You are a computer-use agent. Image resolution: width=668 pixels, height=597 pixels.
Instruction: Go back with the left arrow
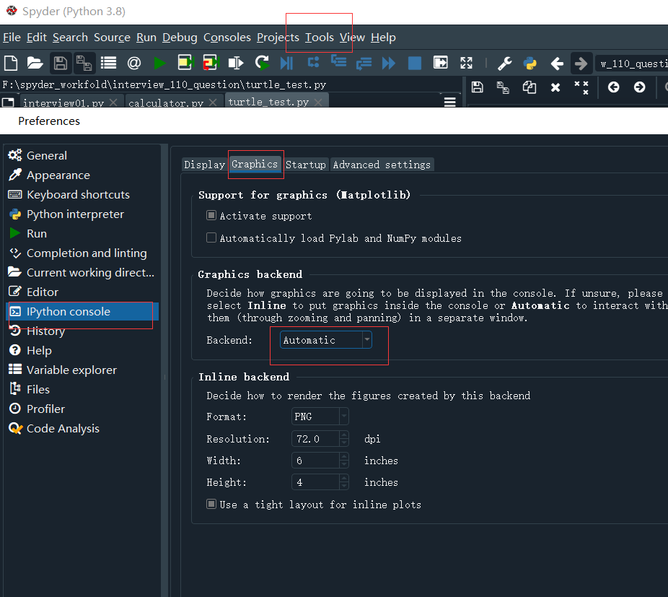(557, 64)
